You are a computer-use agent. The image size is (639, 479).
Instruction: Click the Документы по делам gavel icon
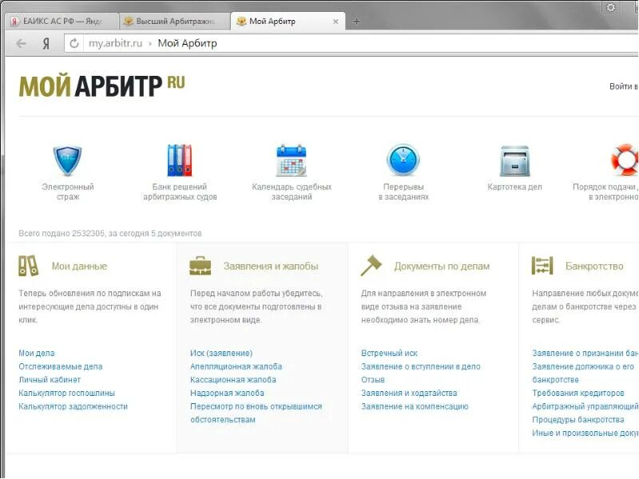(371, 266)
